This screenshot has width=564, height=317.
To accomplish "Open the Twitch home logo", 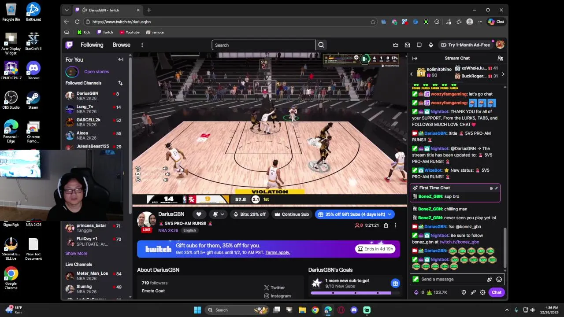I will [69, 45].
